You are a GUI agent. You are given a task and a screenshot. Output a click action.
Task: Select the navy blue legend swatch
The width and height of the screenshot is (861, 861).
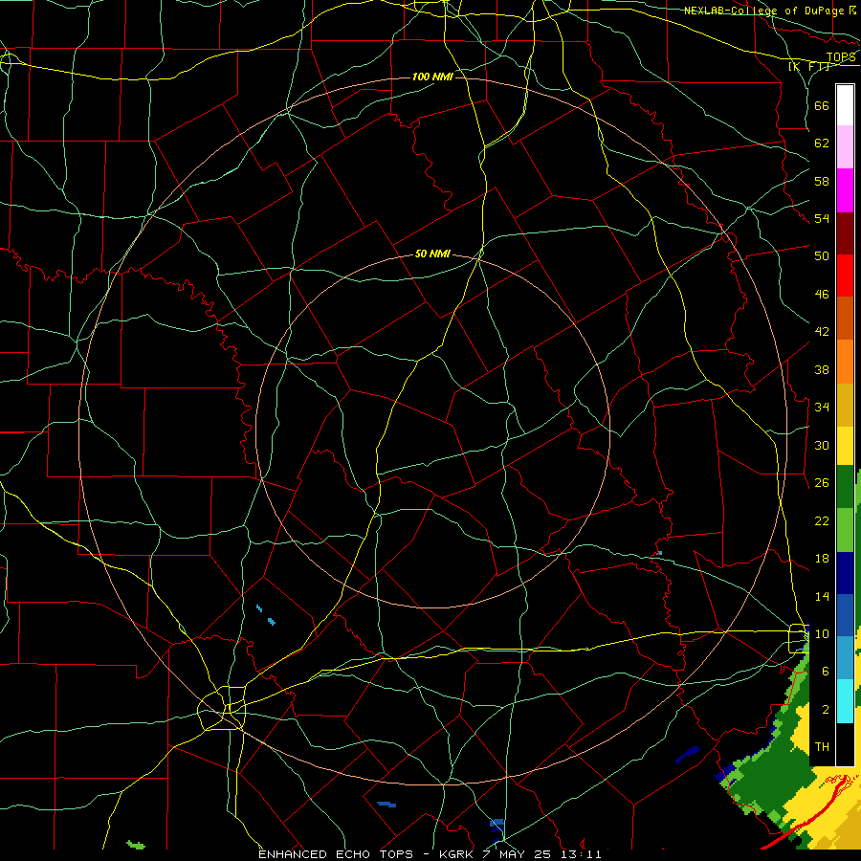pos(845,573)
